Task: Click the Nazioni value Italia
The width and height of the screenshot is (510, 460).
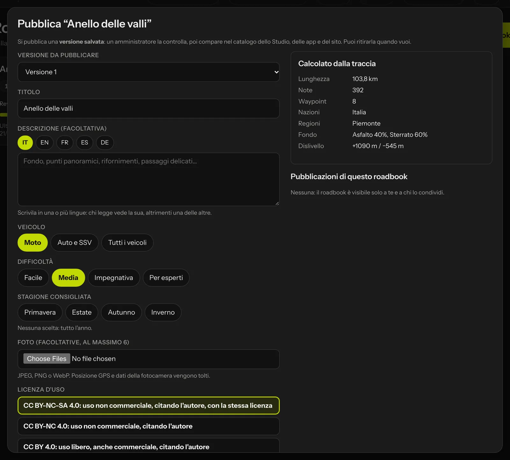Action: (359, 112)
